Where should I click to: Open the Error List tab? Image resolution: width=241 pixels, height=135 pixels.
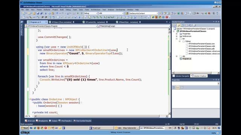point(30,121)
